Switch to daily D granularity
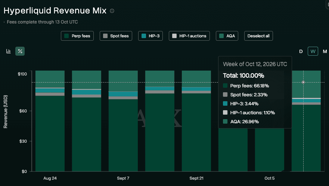This screenshot has height=186, width=329. [301, 52]
